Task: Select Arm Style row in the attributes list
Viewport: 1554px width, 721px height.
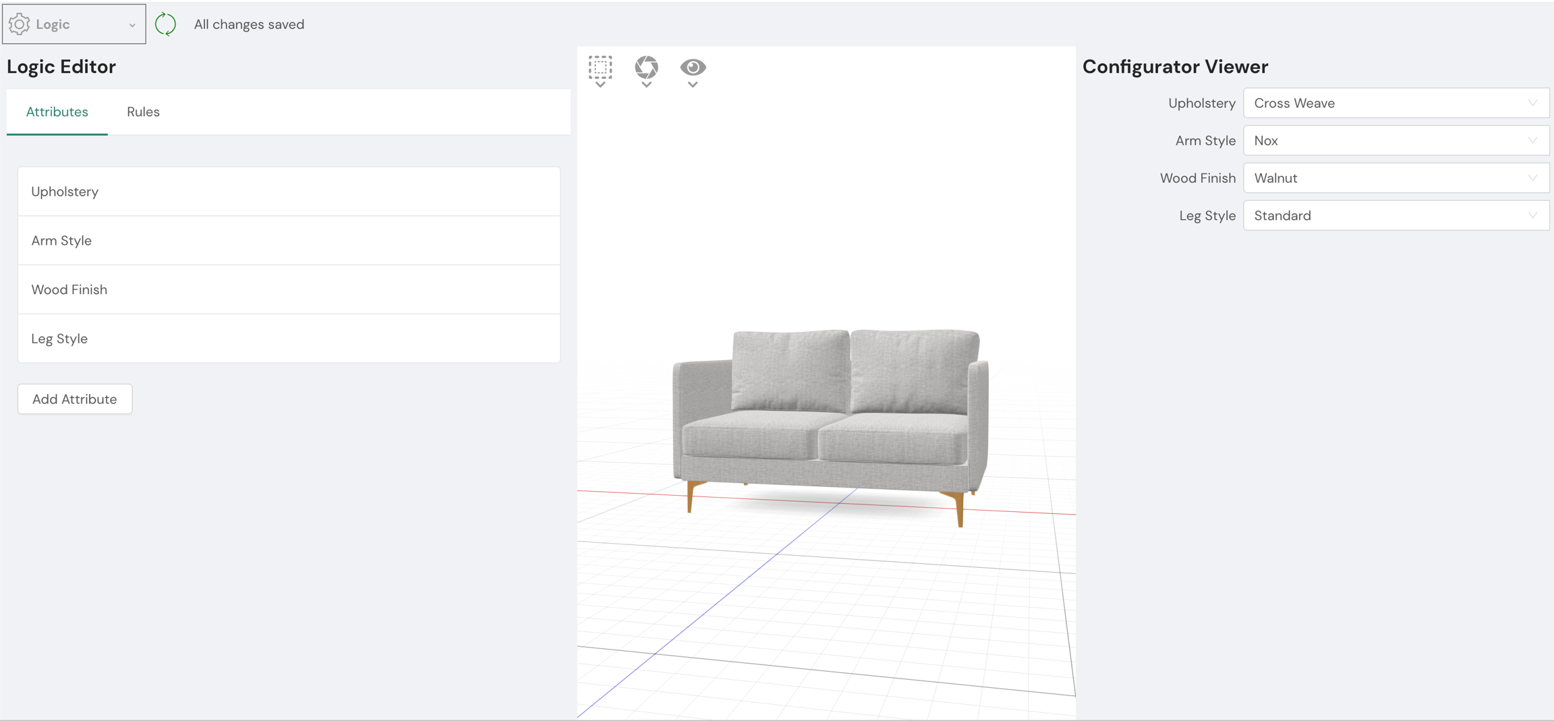Action: pos(289,241)
